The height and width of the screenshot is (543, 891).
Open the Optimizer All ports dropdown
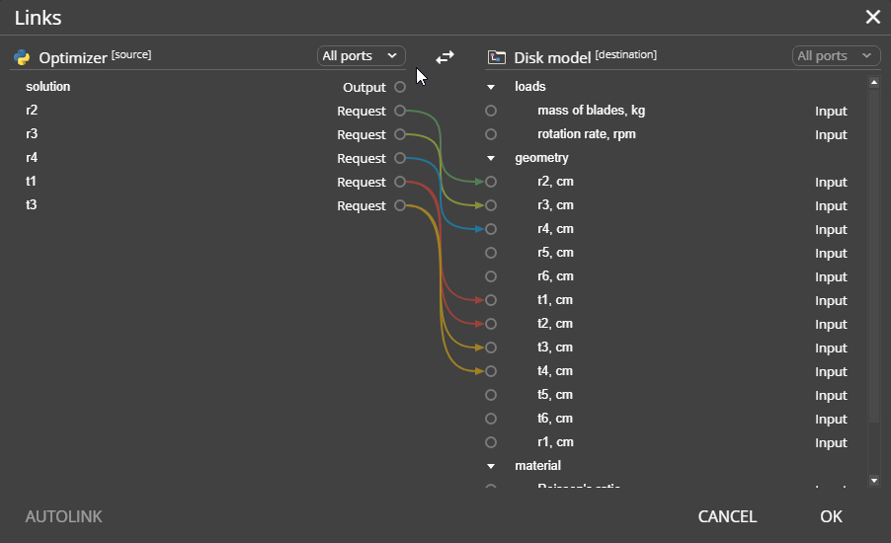361,56
